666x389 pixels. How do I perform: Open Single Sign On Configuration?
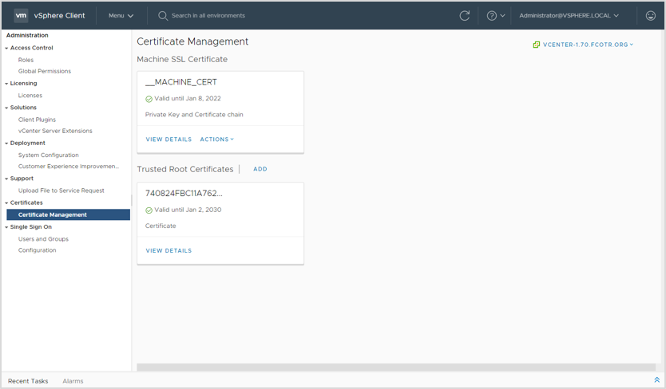coord(37,250)
